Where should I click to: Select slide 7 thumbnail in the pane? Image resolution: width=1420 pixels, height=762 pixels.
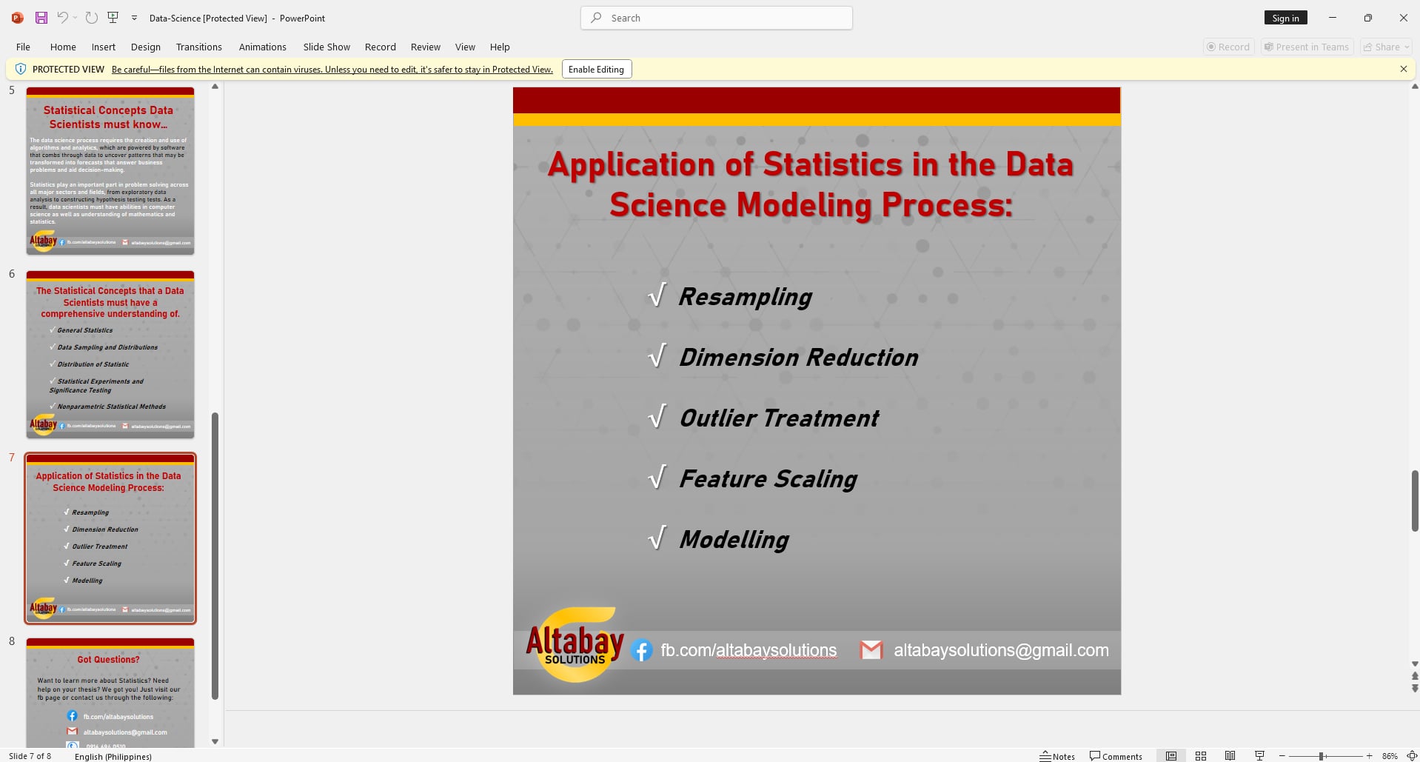(x=110, y=538)
